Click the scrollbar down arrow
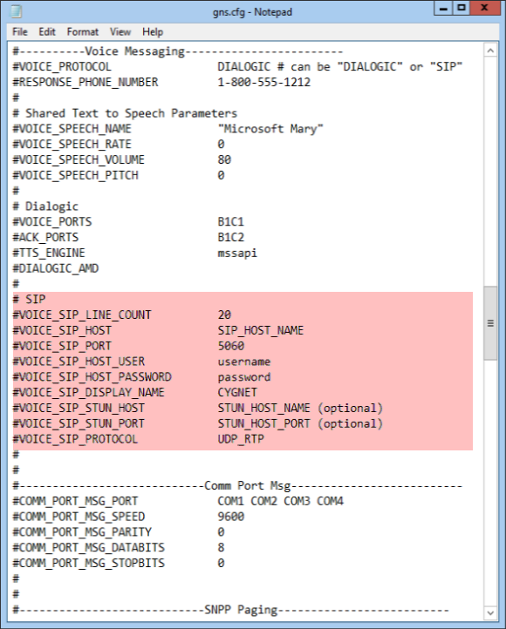This screenshot has height=629, width=506. coord(490,612)
